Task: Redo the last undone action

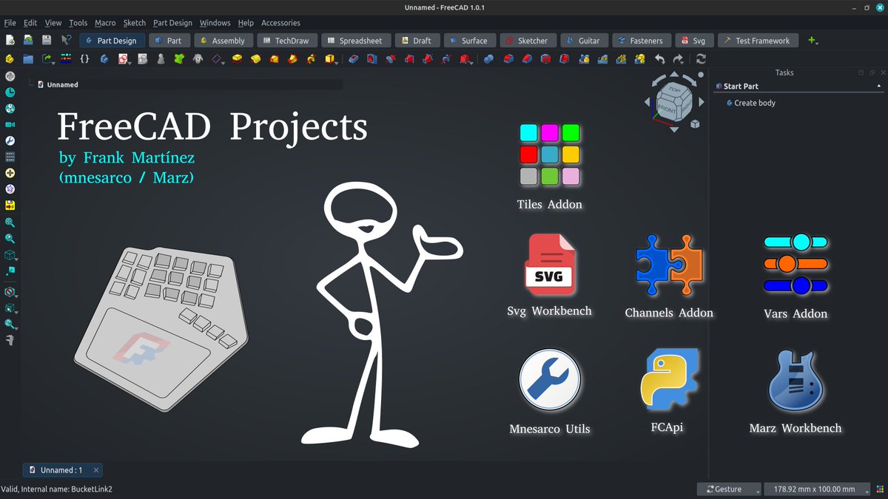Action: click(x=679, y=59)
